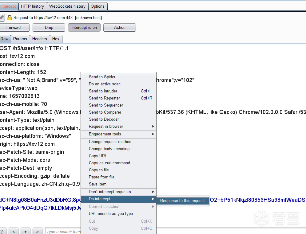306x234 pixels.
Task: Choose Send to Repeater
Action: [118, 98]
